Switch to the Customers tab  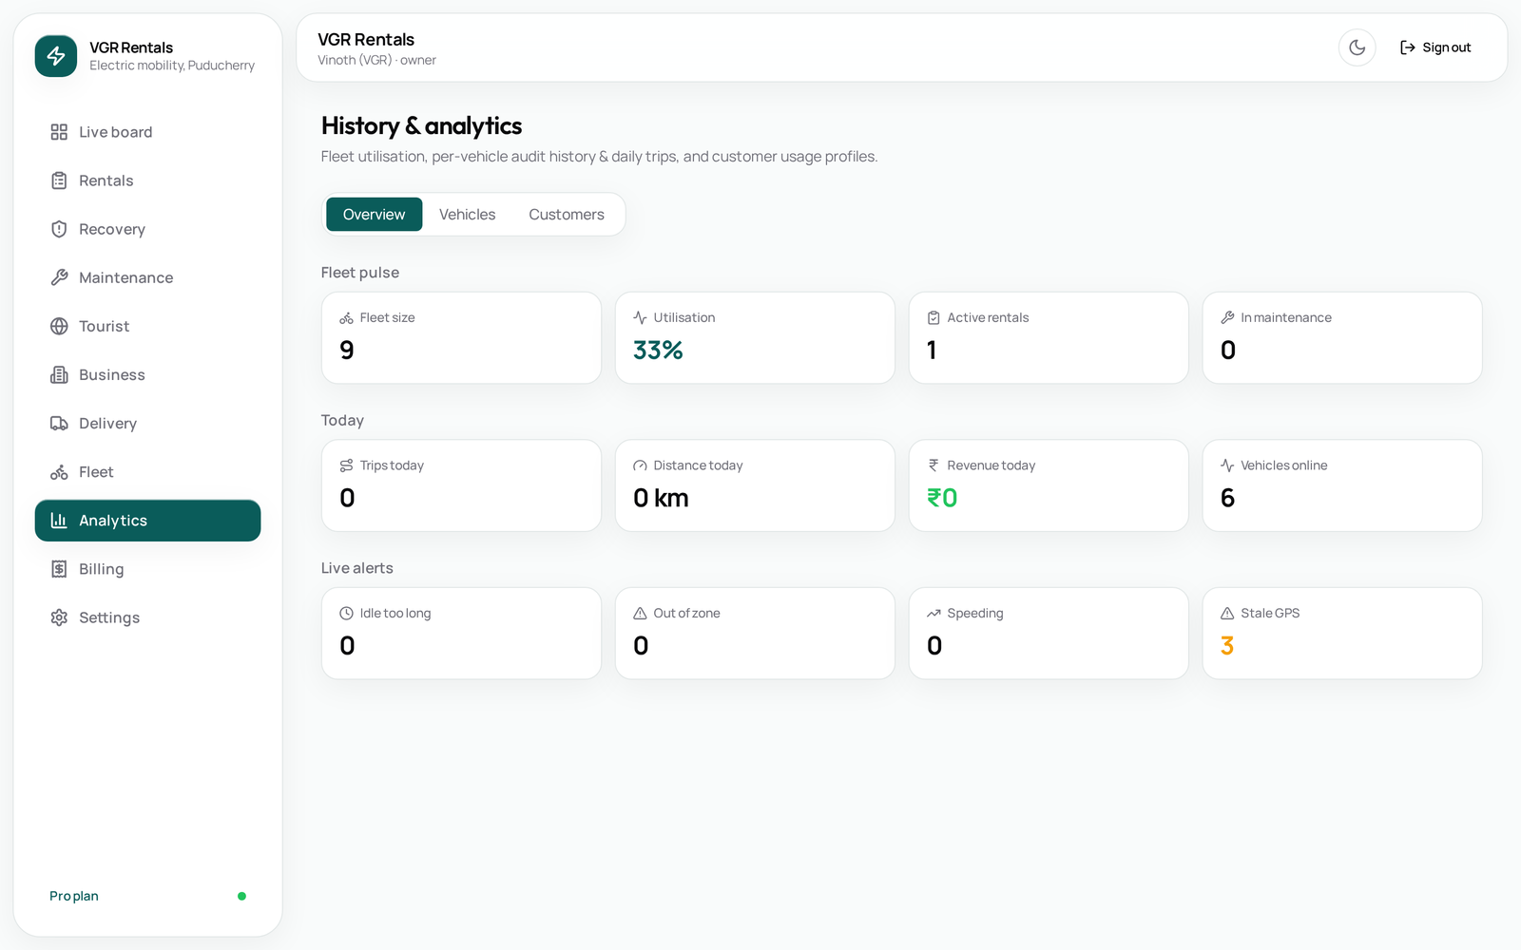(x=567, y=215)
